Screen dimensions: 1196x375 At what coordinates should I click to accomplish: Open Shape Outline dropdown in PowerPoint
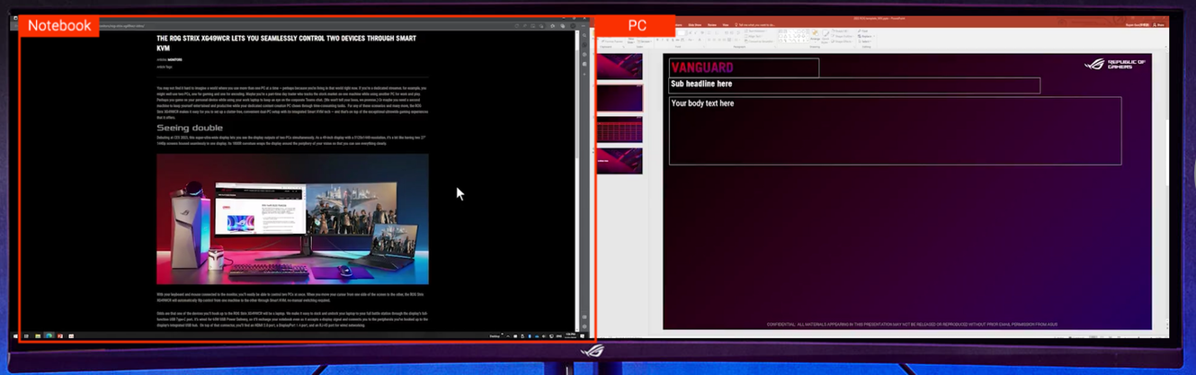[842, 36]
